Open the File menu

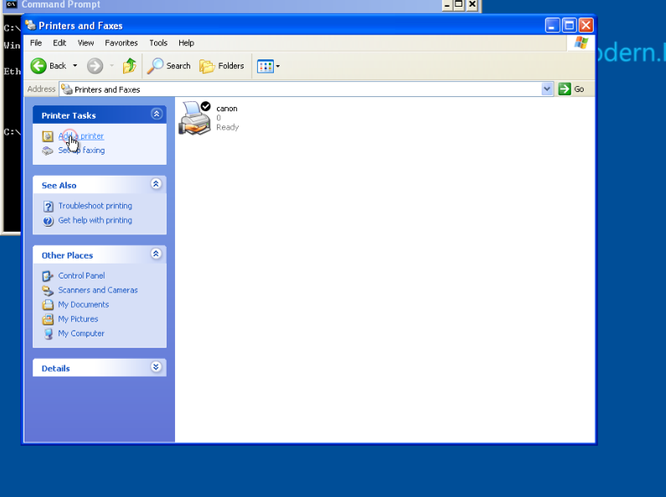[36, 43]
